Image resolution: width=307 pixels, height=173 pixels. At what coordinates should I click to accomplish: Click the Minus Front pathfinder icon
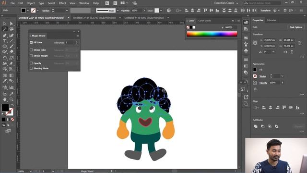point(263,126)
